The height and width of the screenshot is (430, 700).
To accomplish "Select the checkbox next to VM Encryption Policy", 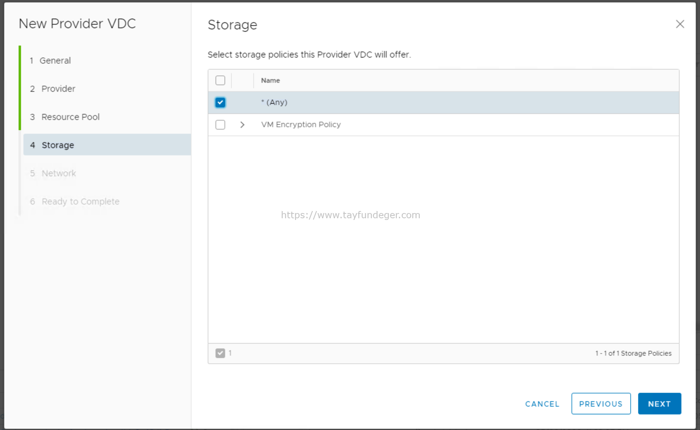I will click(x=220, y=125).
